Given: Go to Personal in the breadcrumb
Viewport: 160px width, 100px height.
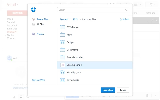Looking at the screenshot, I should click(x=64, y=19).
